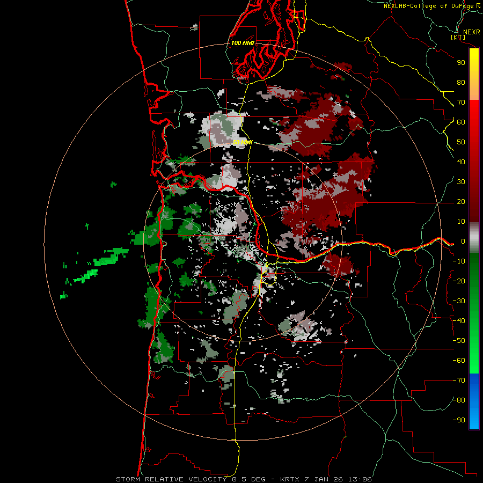Click the 70 value on the velocity scale
Screen dimensions: 483x483
[461, 103]
